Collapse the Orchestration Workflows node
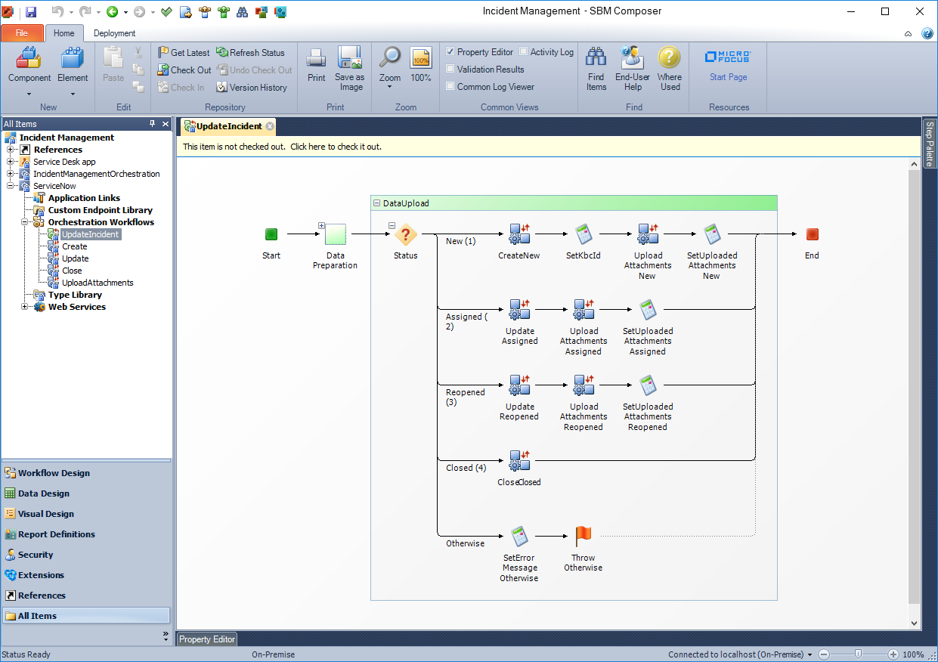This screenshot has height=662, width=938. 25,222
